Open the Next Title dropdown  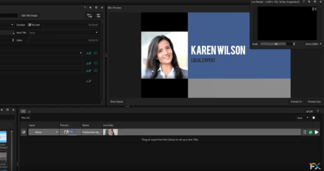coord(64,32)
